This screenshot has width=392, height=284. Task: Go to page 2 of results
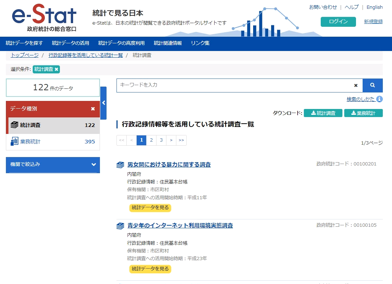[151, 140]
